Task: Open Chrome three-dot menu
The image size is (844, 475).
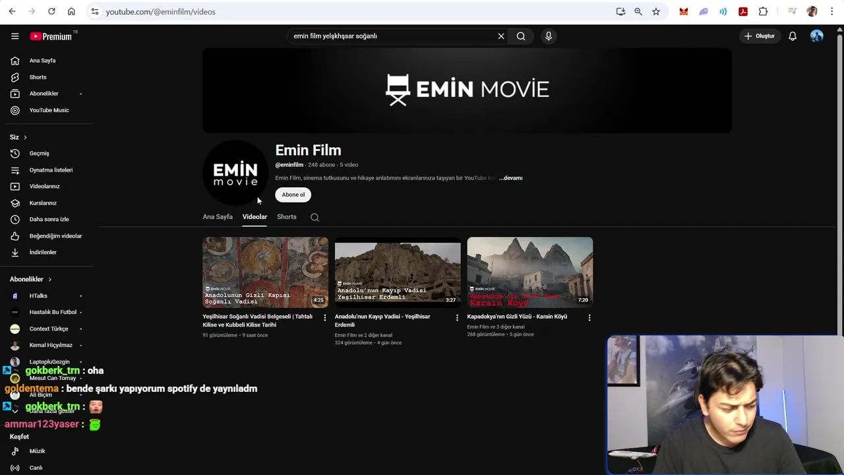Action: click(831, 11)
